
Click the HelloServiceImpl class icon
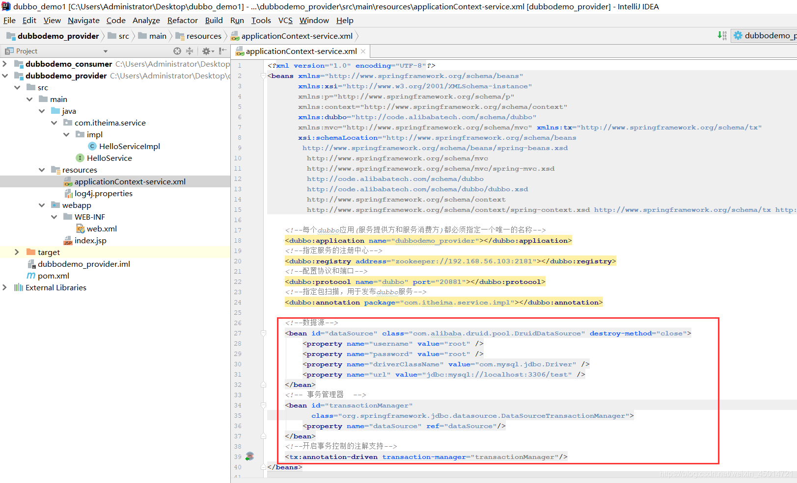[x=92, y=146]
